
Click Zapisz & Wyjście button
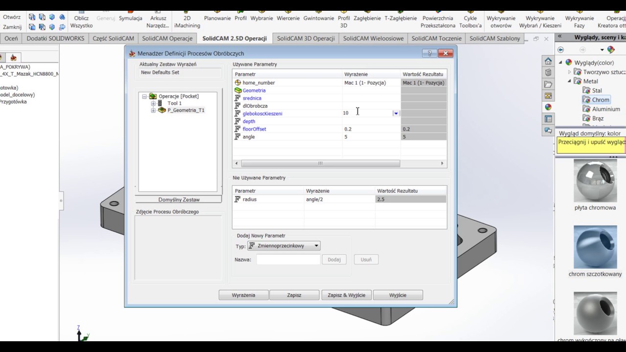coord(346,295)
